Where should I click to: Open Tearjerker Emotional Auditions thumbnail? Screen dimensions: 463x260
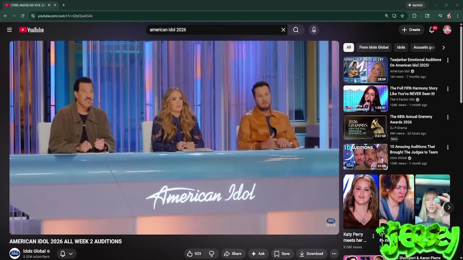pyautogui.click(x=365, y=70)
